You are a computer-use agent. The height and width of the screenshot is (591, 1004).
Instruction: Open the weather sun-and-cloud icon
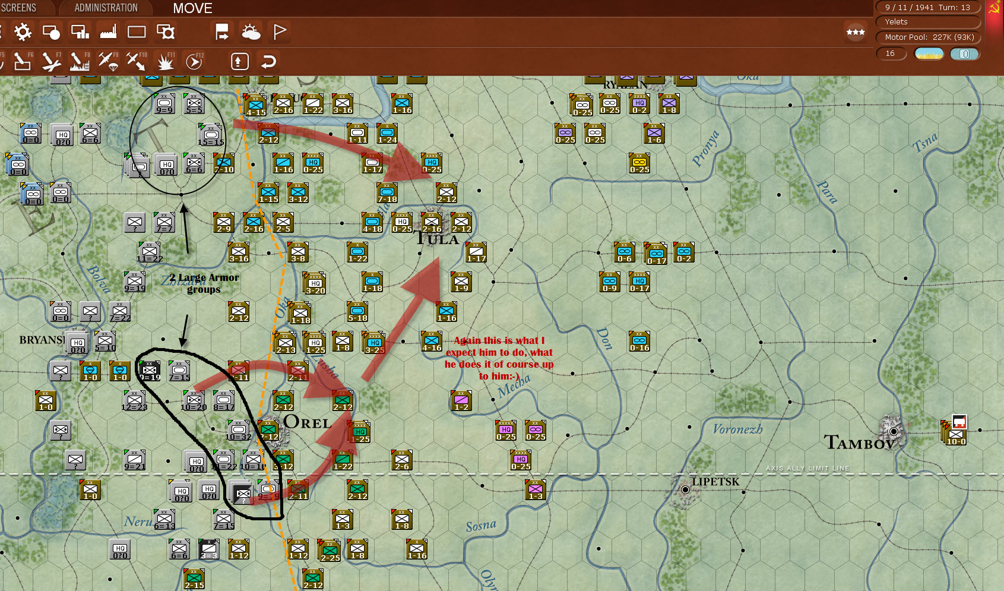[x=251, y=32]
